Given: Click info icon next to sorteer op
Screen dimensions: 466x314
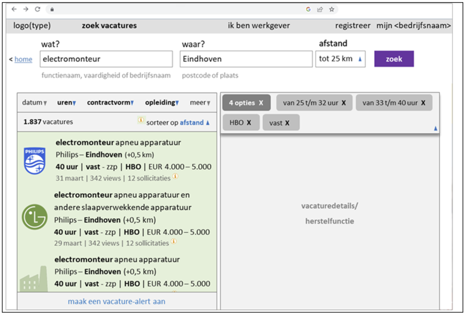Looking at the screenshot, I should (141, 121).
